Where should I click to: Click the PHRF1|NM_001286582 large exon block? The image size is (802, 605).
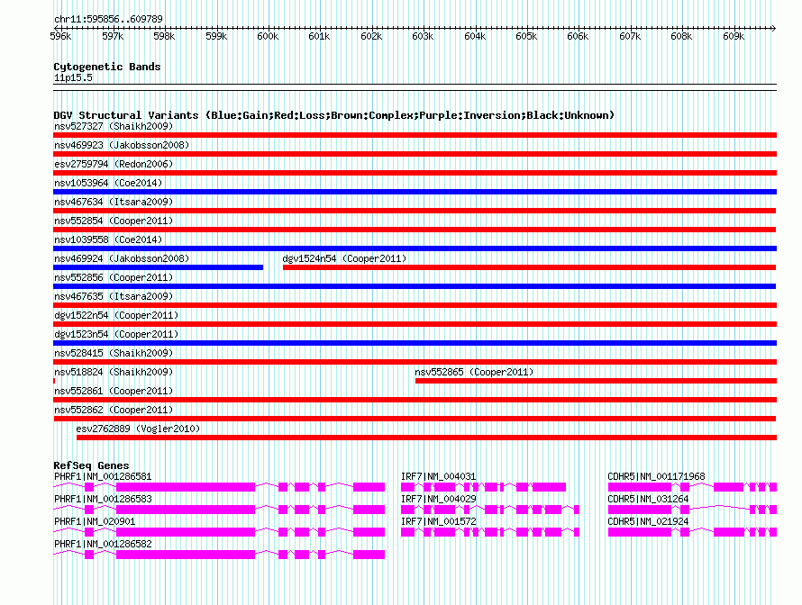click(x=185, y=555)
